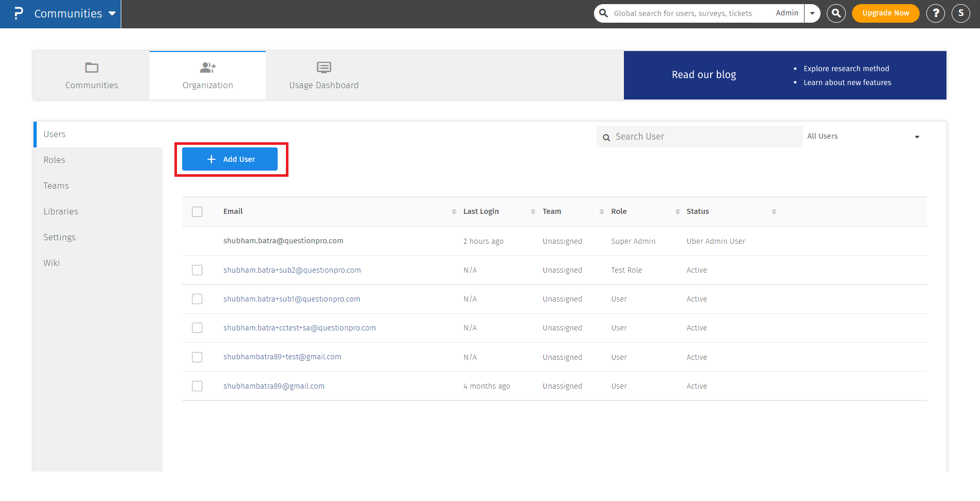Toggle the select-all checkbox in header row
980x501 pixels.
point(197,212)
